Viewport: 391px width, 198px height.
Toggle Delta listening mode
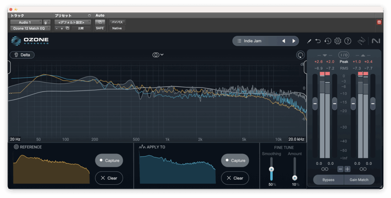click(x=22, y=55)
